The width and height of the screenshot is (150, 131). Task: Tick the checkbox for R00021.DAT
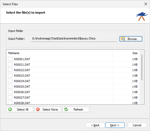pyautogui.click(x=10, y=64)
